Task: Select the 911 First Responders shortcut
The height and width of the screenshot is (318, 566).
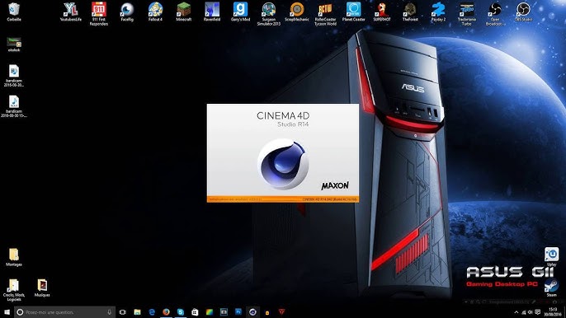Action: pos(99,14)
